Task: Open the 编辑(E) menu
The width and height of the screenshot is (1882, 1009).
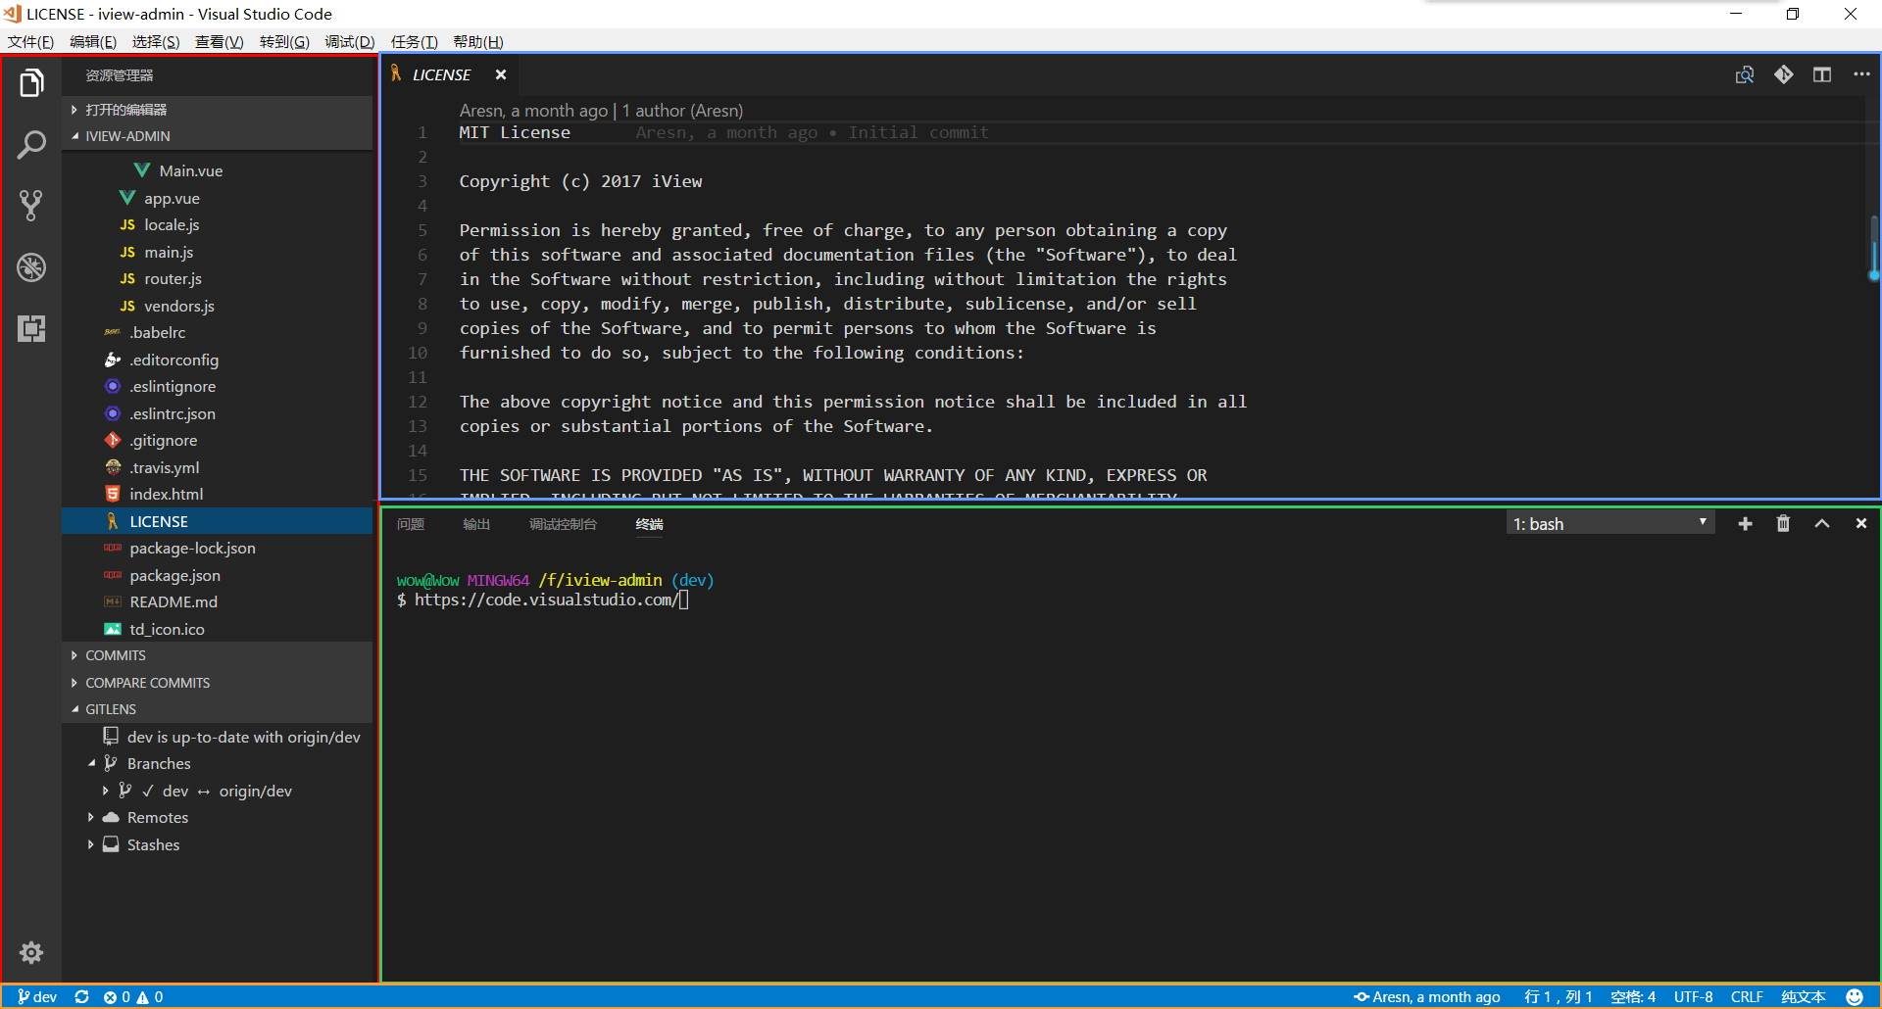Action: click(x=93, y=41)
